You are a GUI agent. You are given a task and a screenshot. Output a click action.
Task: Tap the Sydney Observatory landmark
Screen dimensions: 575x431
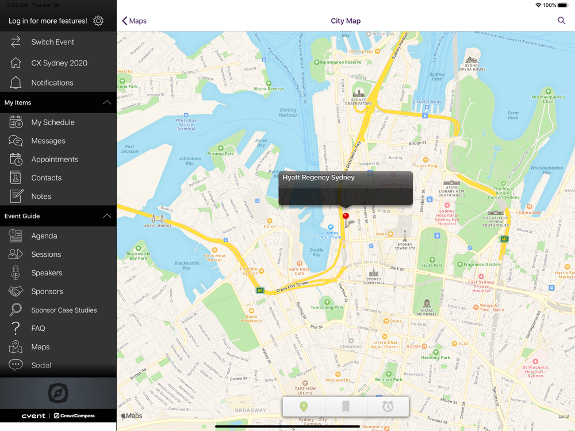(358, 93)
